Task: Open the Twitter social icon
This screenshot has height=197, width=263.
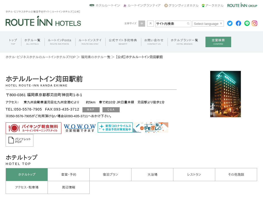Action: pos(230,23)
